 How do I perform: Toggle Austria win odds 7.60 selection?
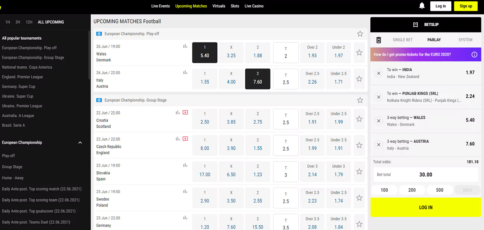pos(258,79)
